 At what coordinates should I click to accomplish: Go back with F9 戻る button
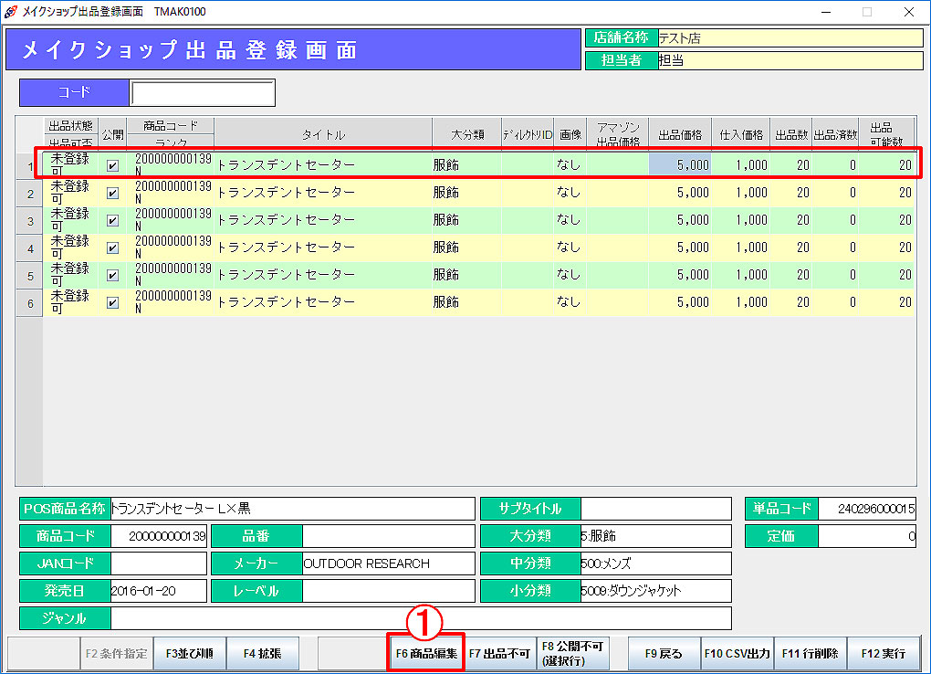tap(664, 654)
